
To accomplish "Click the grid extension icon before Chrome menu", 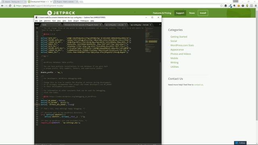I will (251, 6).
